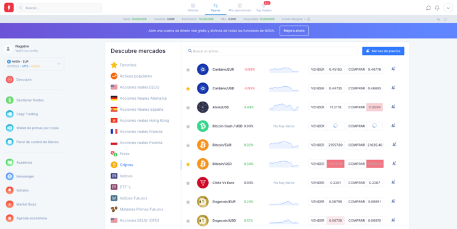Click the Chiliz red coin icon
This screenshot has height=229, width=457.
[x=203, y=183]
